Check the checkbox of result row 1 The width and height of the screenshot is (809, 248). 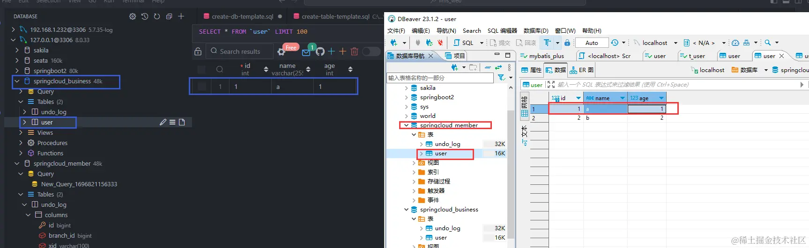coord(202,87)
